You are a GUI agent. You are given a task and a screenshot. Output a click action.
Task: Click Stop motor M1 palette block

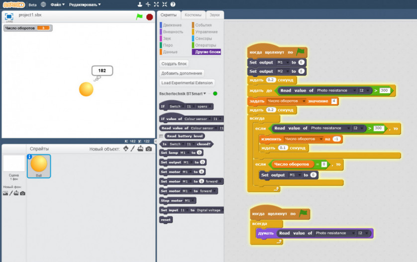coord(177,201)
